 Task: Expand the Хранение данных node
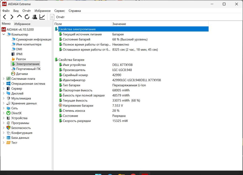pyautogui.click(x=3, y=103)
